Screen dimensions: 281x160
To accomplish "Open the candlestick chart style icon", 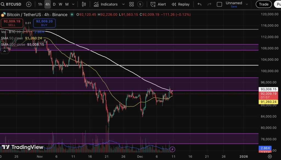I will tap(84, 4).
